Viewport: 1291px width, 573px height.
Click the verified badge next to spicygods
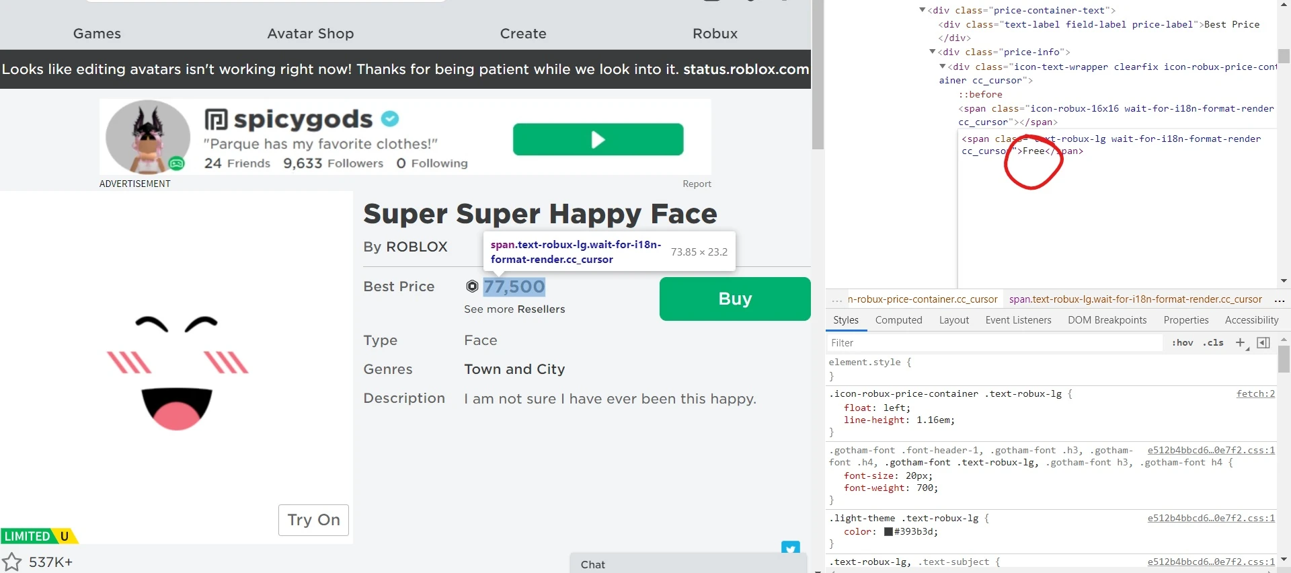pos(390,119)
